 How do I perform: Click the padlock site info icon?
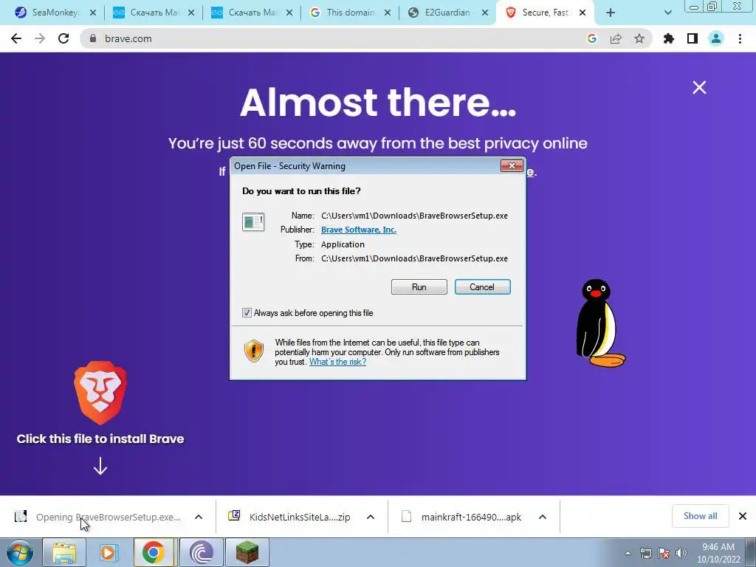pyautogui.click(x=93, y=38)
